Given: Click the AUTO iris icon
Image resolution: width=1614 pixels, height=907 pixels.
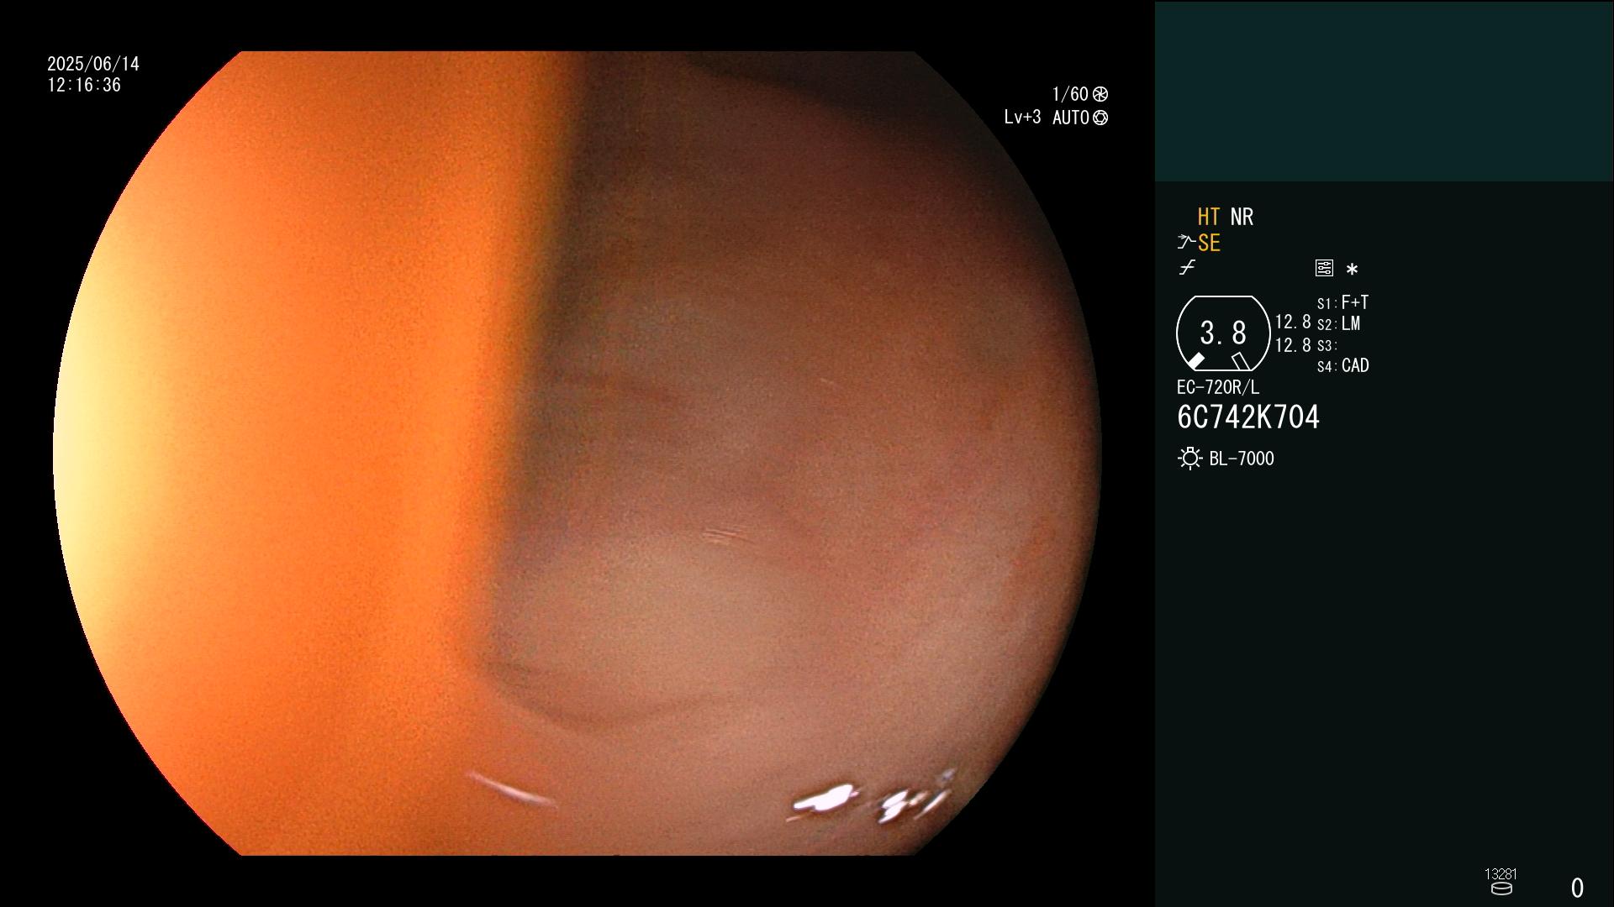Looking at the screenshot, I should (x=1100, y=118).
